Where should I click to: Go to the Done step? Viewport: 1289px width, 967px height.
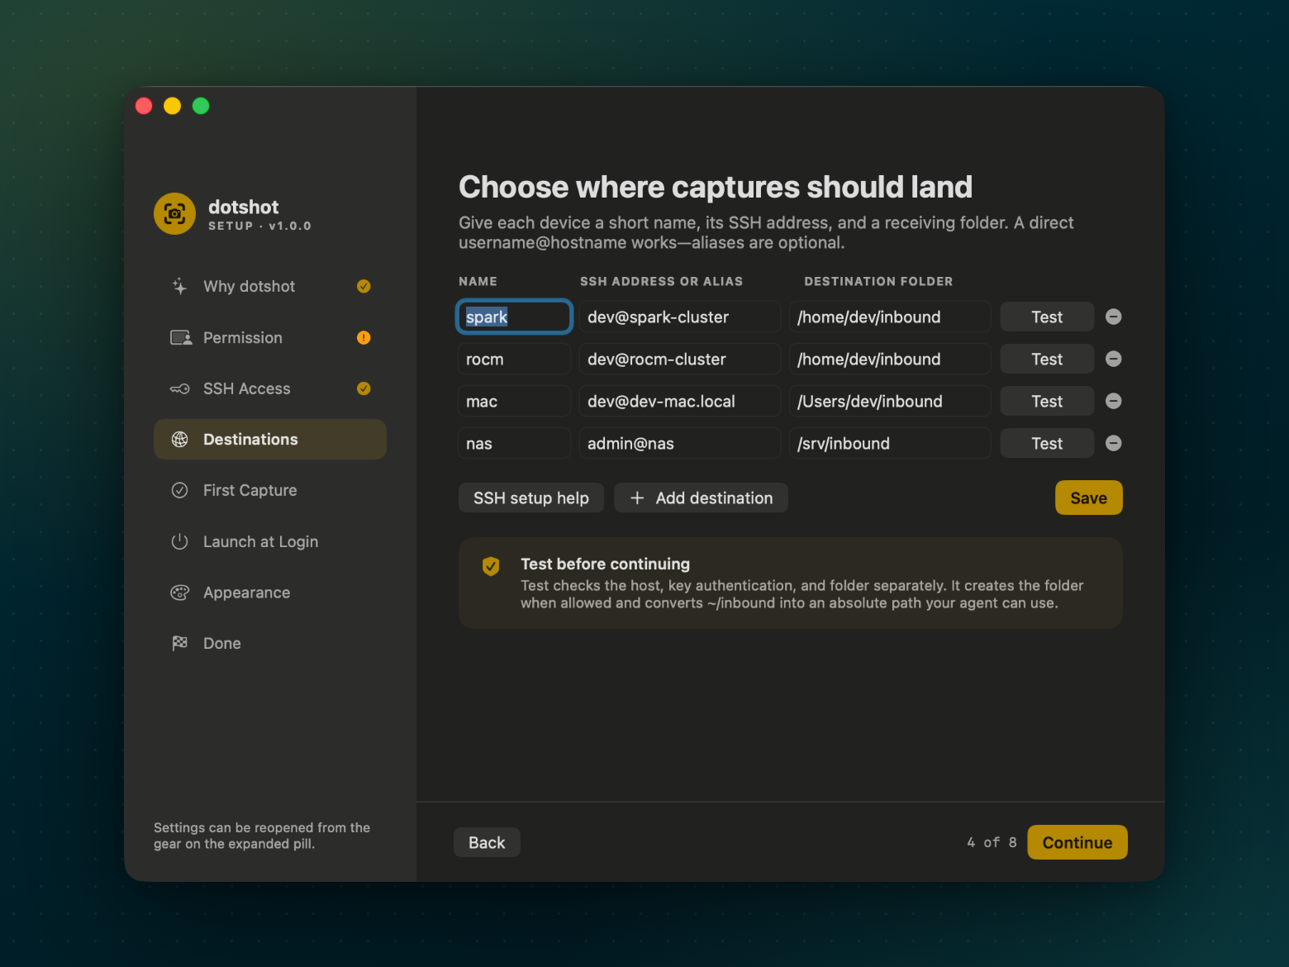270,643
